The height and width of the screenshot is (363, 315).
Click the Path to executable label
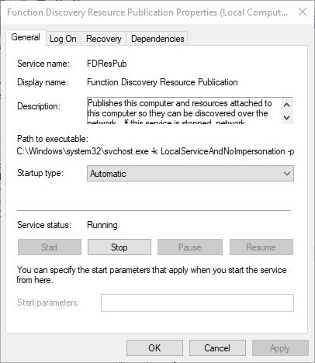[53, 139]
